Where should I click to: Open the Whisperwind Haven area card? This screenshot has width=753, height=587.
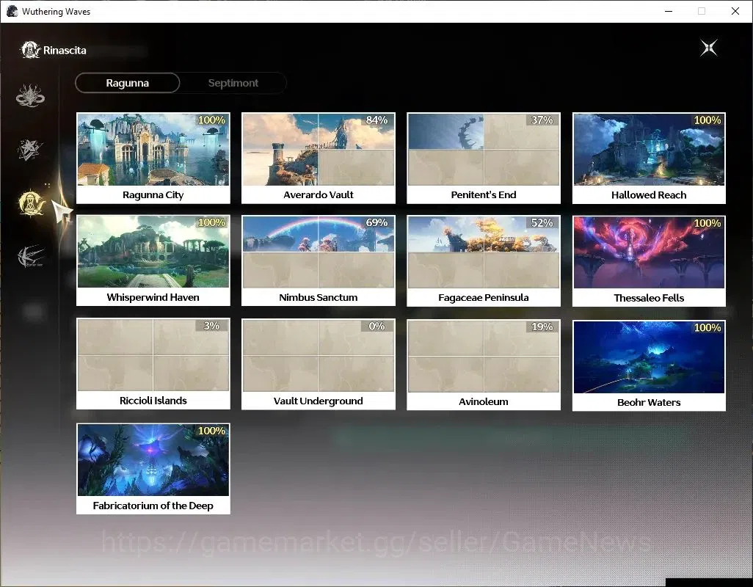point(153,260)
